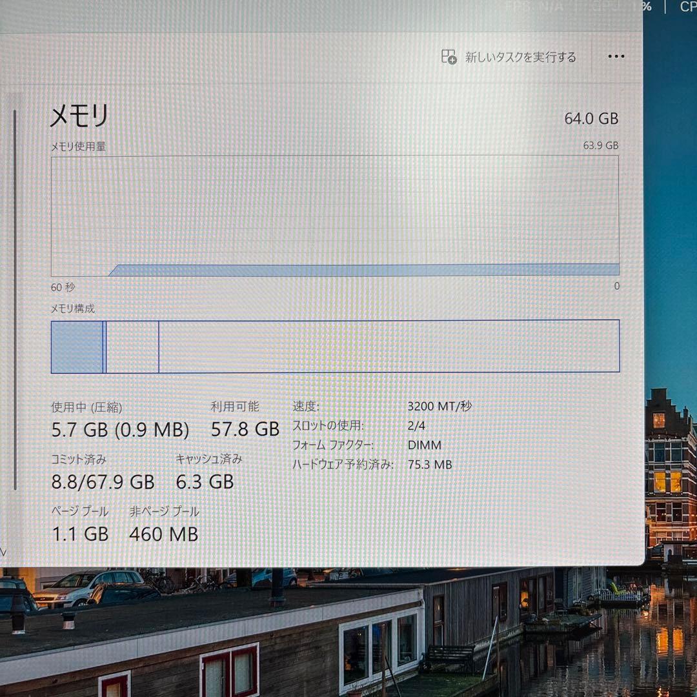Click the in-use segment of メモリ構成 bar

pyautogui.click(x=77, y=347)
